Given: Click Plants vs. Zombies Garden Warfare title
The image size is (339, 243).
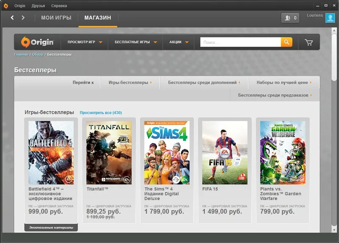Looking at the screenshot, I should 281,194.
